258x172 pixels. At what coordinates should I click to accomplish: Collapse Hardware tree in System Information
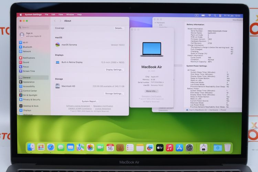click(155, 23)
